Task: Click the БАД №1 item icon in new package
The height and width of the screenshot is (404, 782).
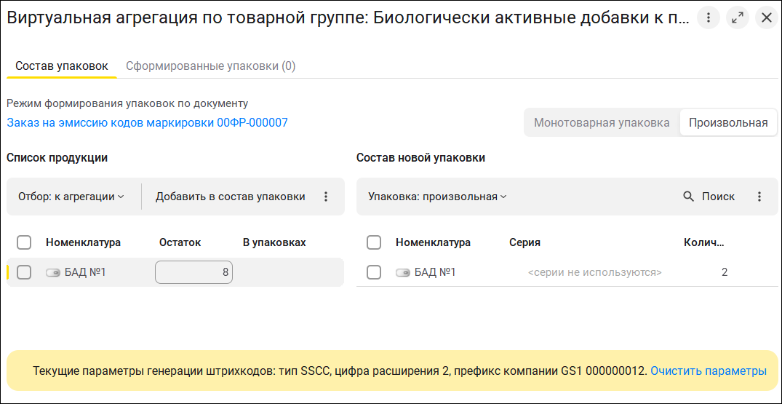Action: [403, 273]
